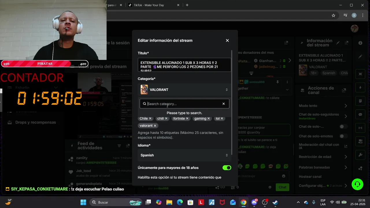Open the Windows Start menu

pos(83,202)
